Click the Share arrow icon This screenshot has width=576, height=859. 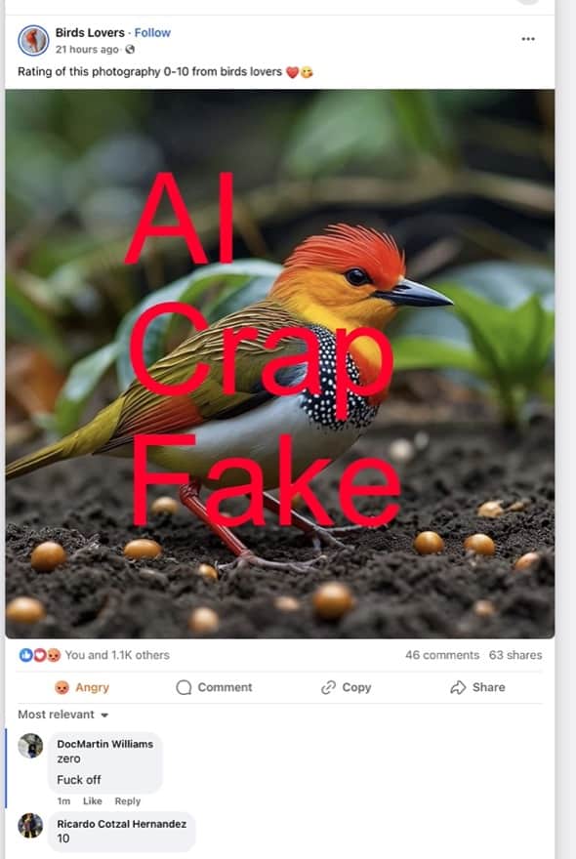pos(458,687)
